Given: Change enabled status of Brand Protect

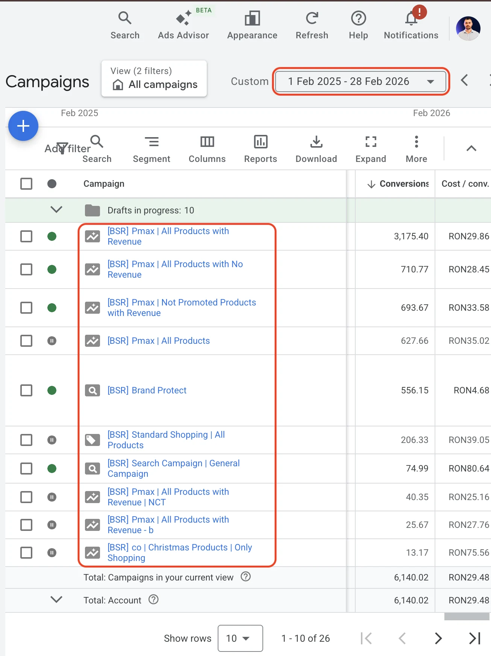Looking at the screenshot, I should click(52, 390).
